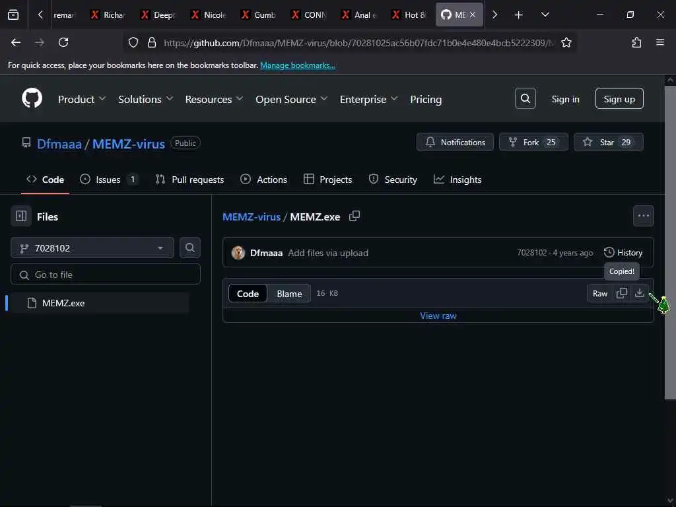
Task: Click the site padlock icon
Action: (x=151, y=42)
